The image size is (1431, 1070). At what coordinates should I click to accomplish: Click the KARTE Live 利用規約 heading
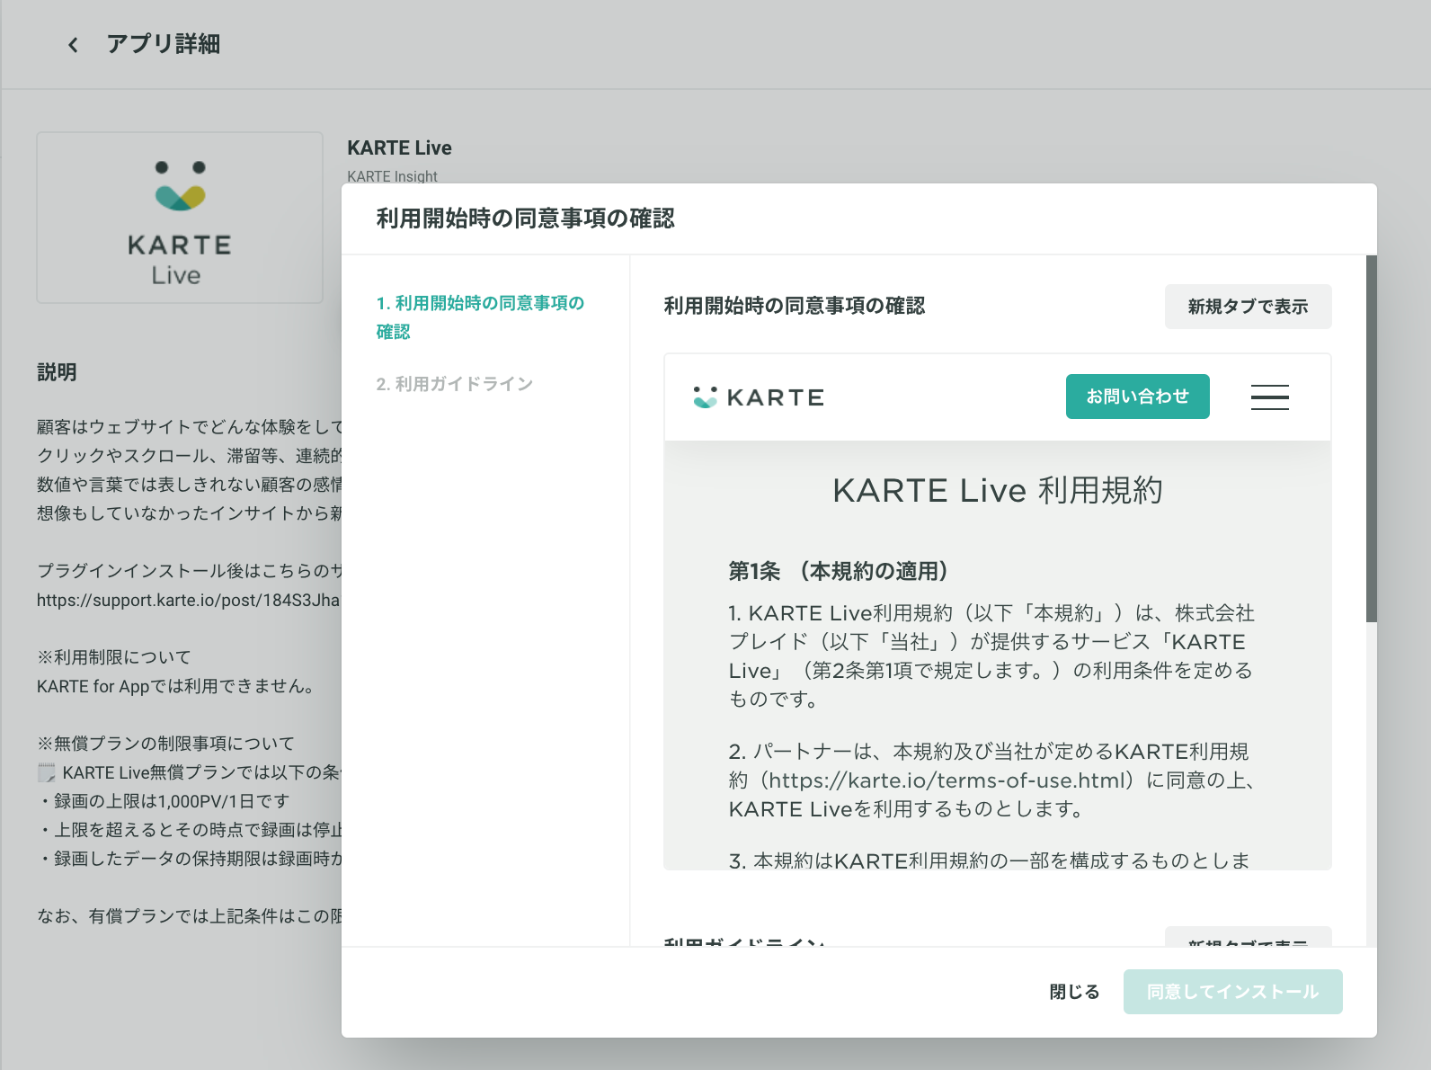click(x=997, y=491)
